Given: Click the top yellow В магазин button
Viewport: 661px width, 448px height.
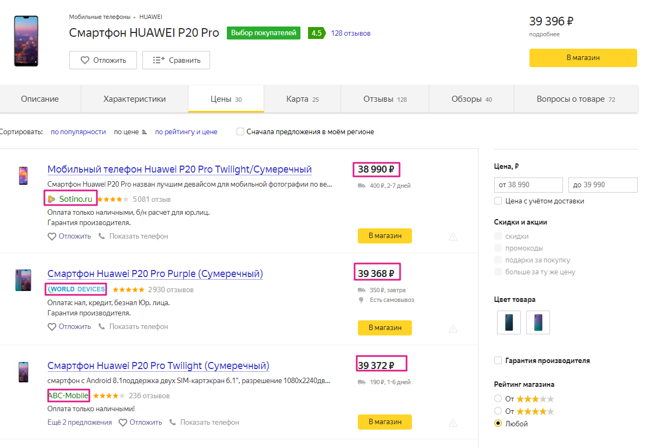Looking at the screenshot, I should (x=583, y=58).
